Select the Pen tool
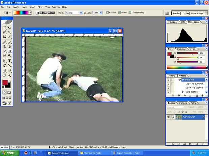Image resolution: width=209 pixels, height=156 pixels. [4, 65]
